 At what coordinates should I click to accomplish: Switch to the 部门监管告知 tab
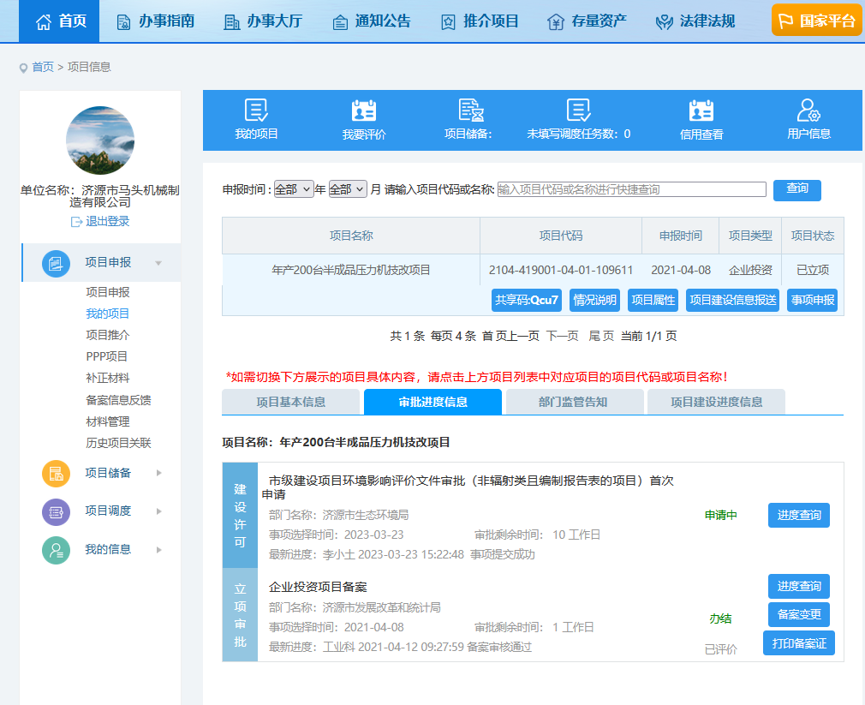[x=573, y=402]
